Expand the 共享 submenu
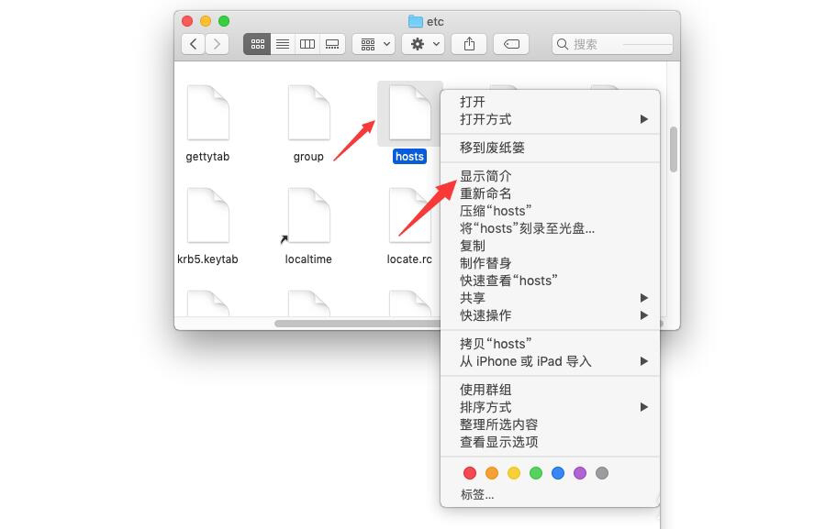Viewport: 837px width, 529px height. click(x=550, y=298)
